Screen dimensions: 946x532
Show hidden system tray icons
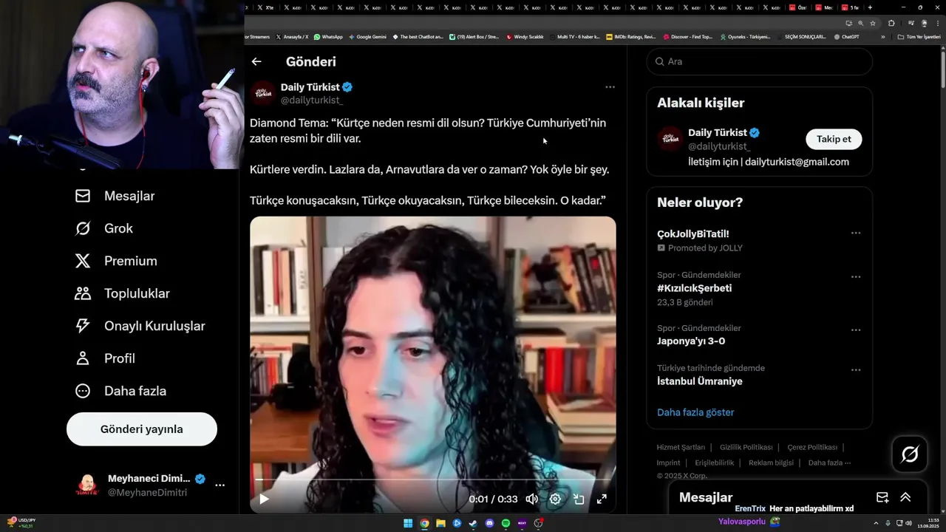(x=877, y=523)
